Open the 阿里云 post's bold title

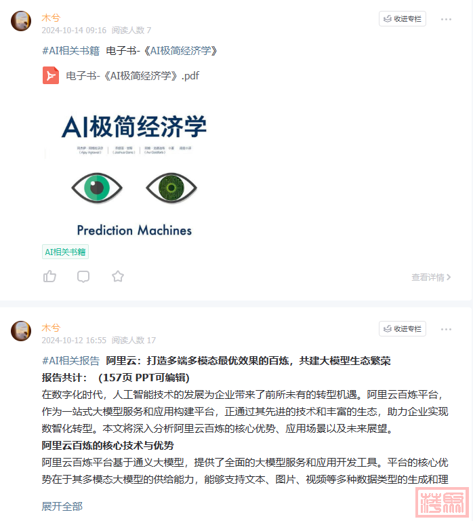click(x=248, y=361)
